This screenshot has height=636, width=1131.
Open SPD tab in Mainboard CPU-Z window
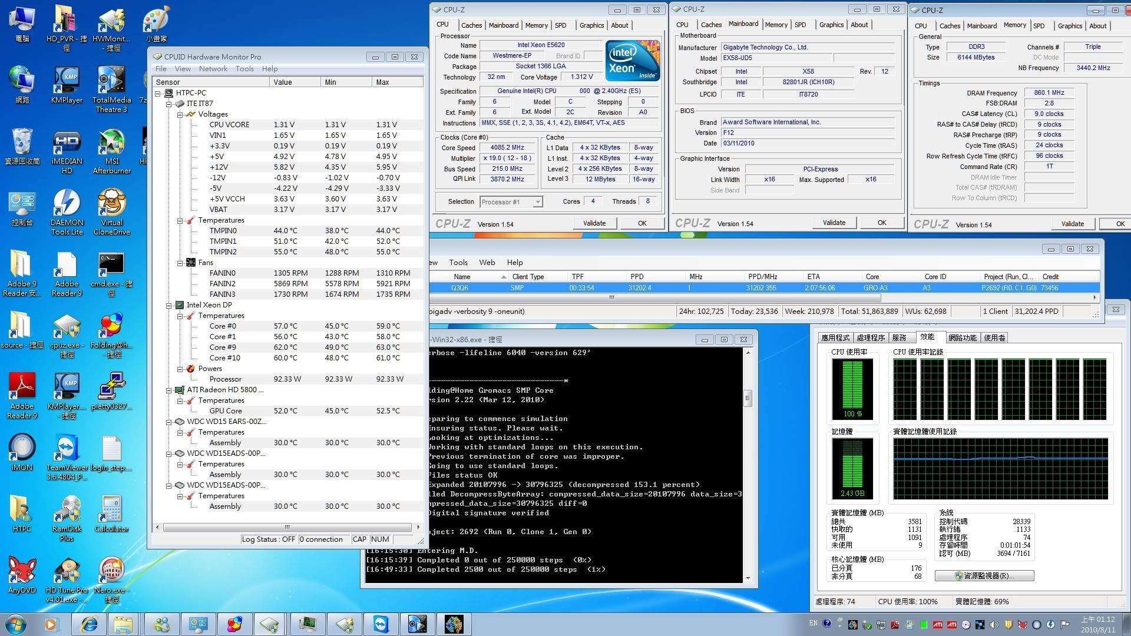801,25
